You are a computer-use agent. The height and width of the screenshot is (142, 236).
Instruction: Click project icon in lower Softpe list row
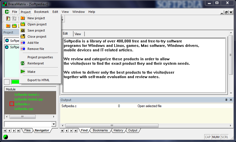(7, 47)
